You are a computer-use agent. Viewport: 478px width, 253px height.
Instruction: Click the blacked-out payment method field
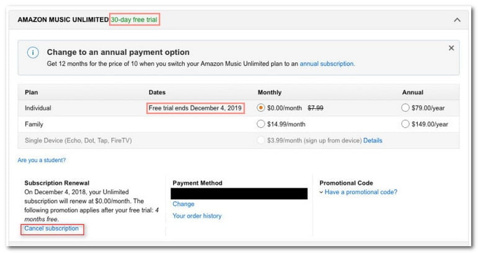239,194
